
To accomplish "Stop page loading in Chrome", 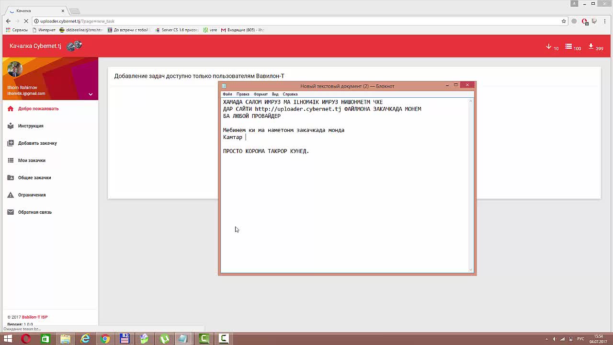I will click(26, 21).
